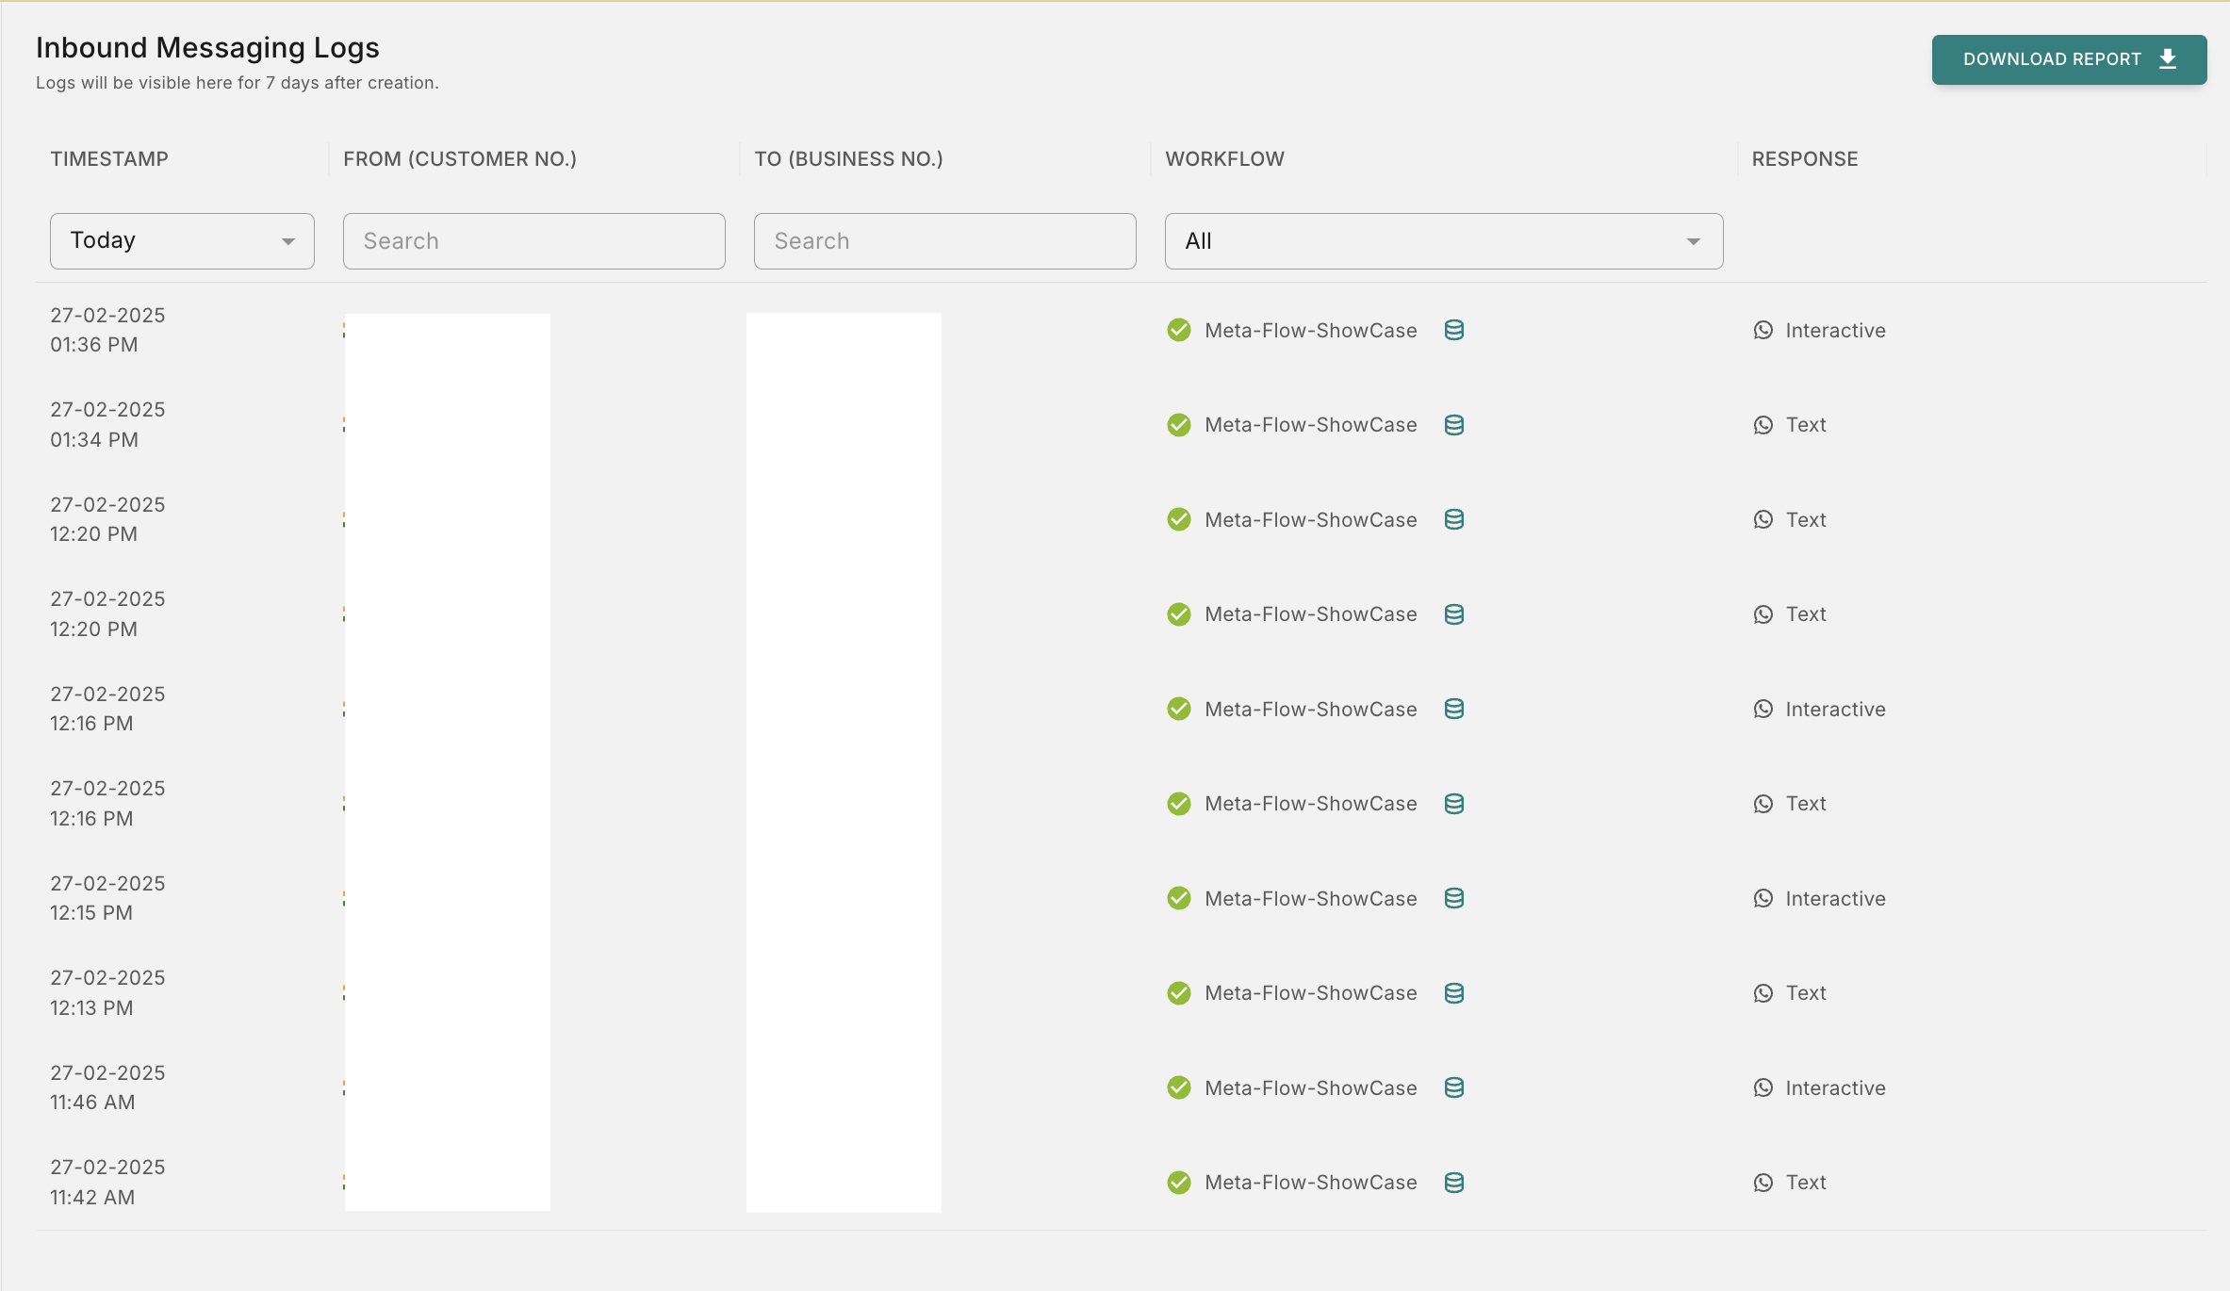
Task: Click the RESPONSE column header
Action: 1805,158
